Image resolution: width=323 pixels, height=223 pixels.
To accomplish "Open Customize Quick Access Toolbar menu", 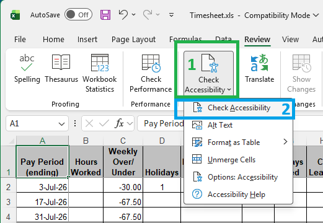I will pyautogui.click(x=171, y=15).
